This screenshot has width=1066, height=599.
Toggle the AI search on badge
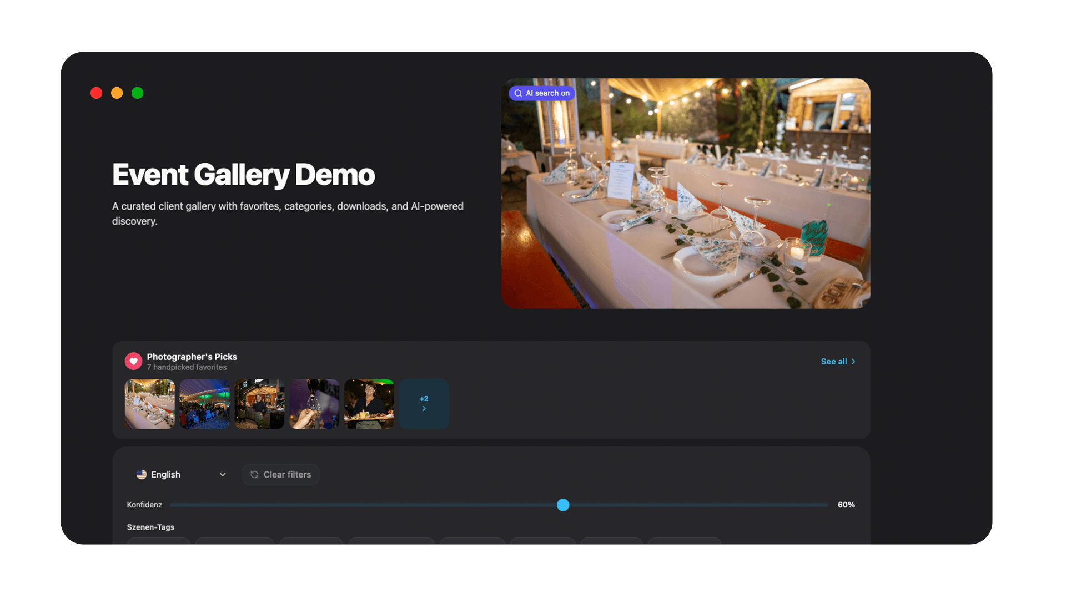542,93
